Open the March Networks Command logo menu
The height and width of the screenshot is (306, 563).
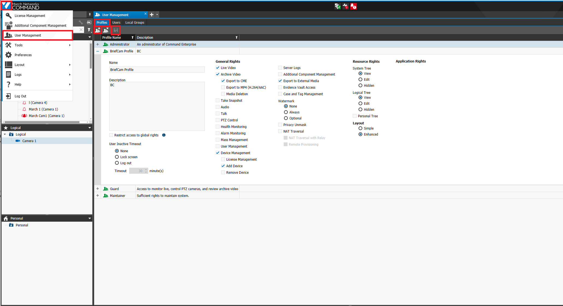click(6, 5)
